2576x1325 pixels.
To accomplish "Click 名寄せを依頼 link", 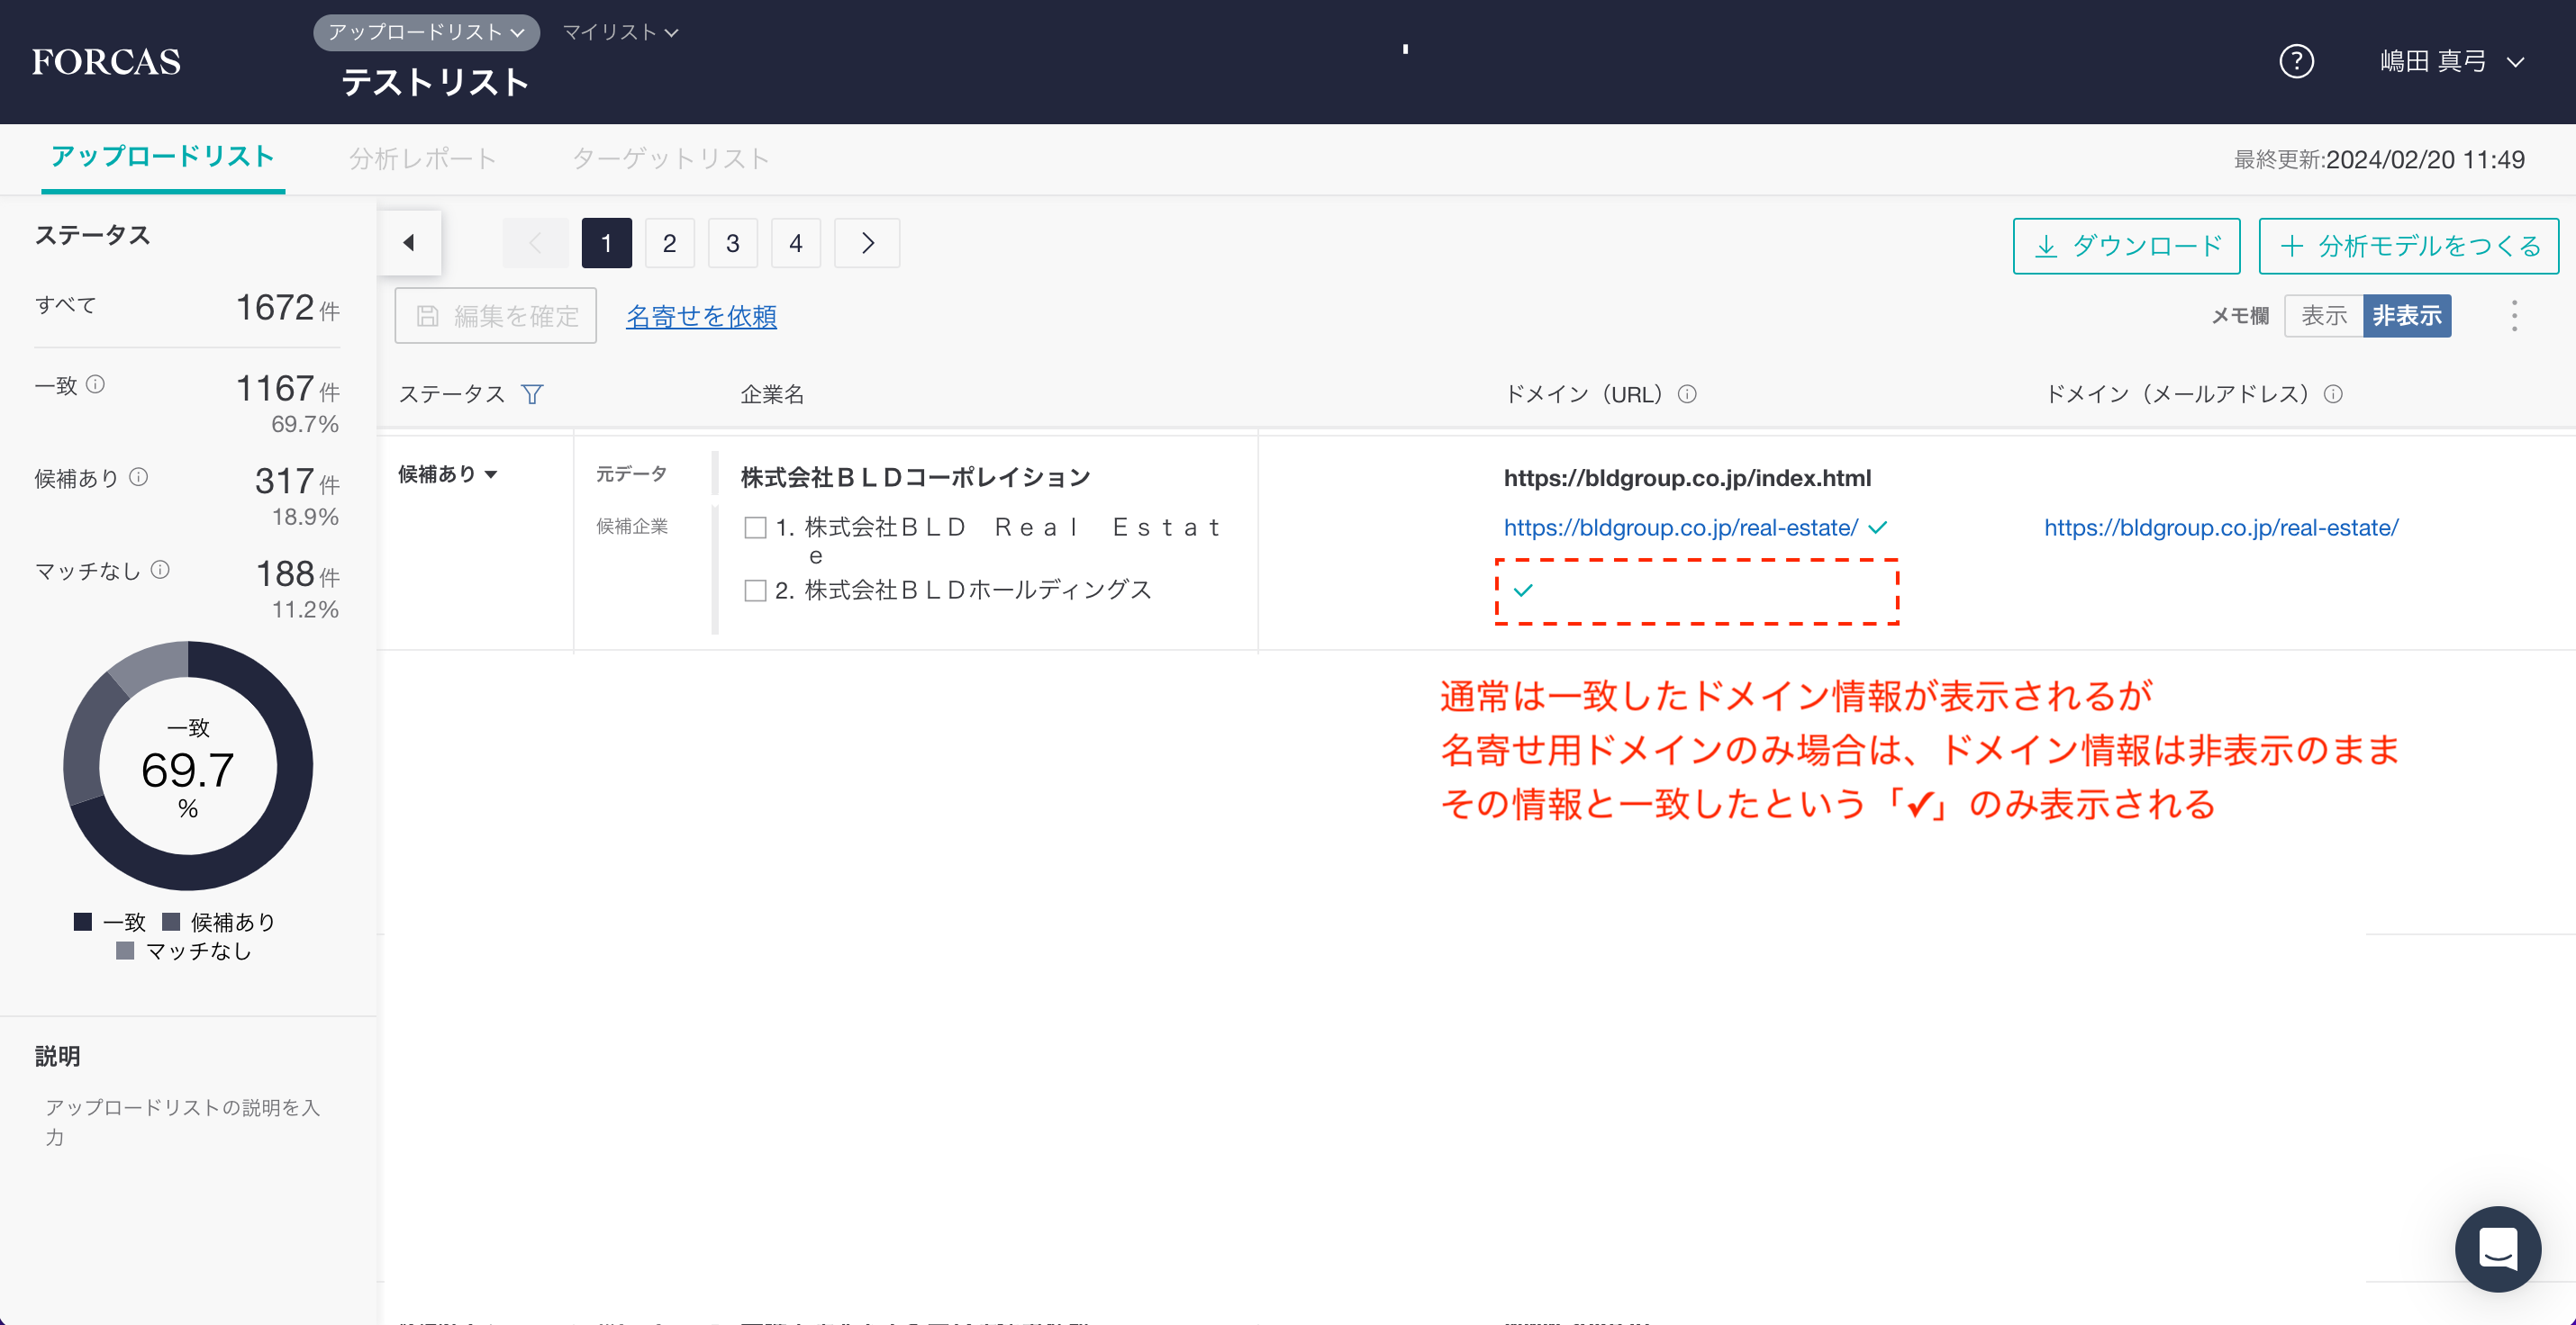I will point(701,317).
